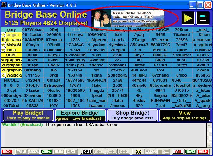Click the Bridge Base Online title bar icon
Screen dimensions: 213x156
4,5
